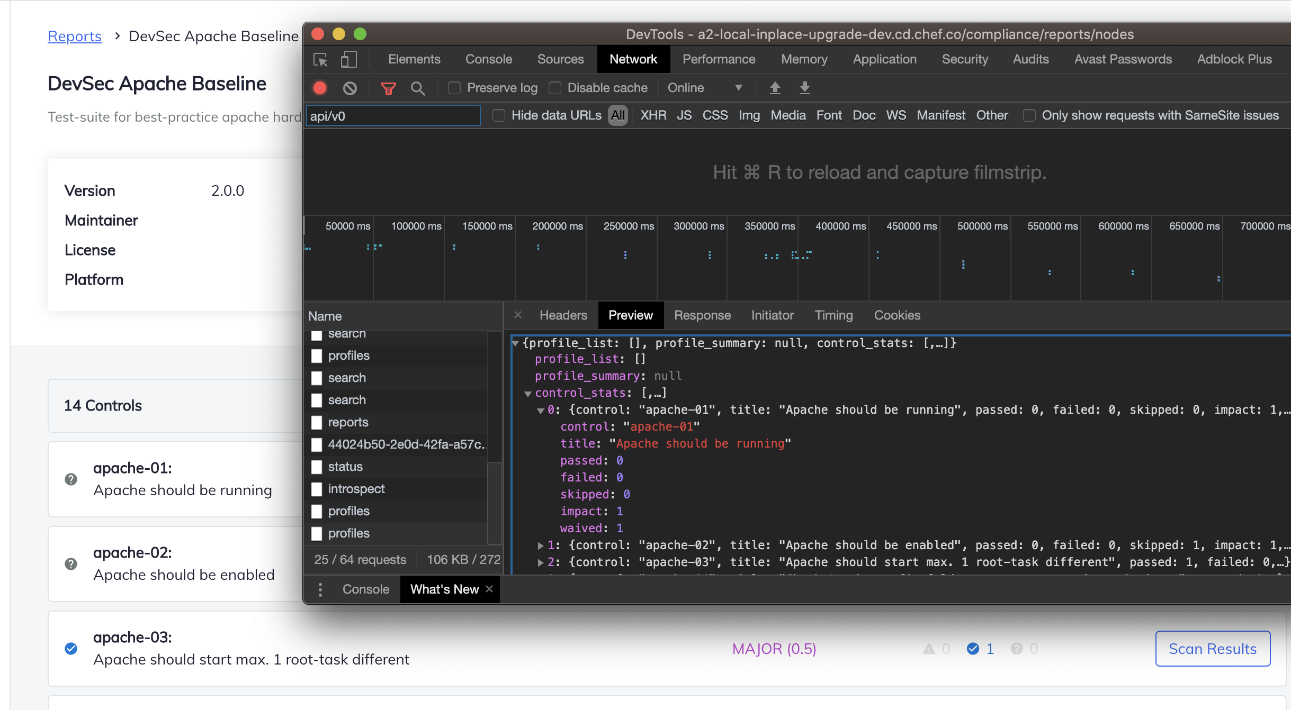This screenshot has height=710, width=1291.
Task: Collapse the control_stats entry in Preview
Action: 528,393
